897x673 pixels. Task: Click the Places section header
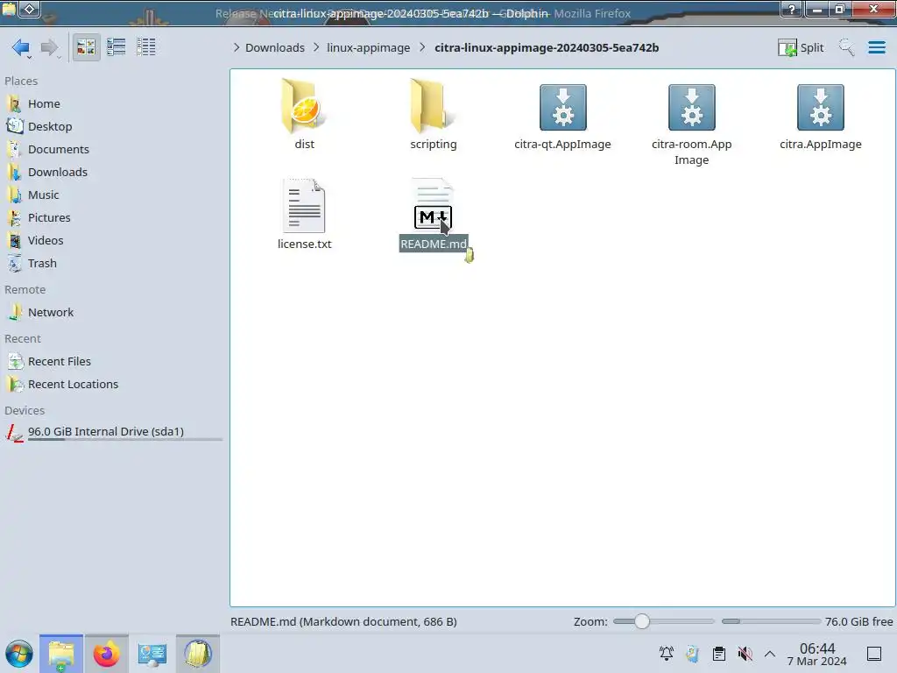(x=21, y=81)
